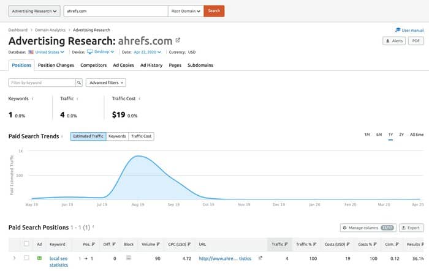429x271 pixels.
Task: Click the Block position icon in local seo row
Action: pyautogui.click(x=128, y=258)
